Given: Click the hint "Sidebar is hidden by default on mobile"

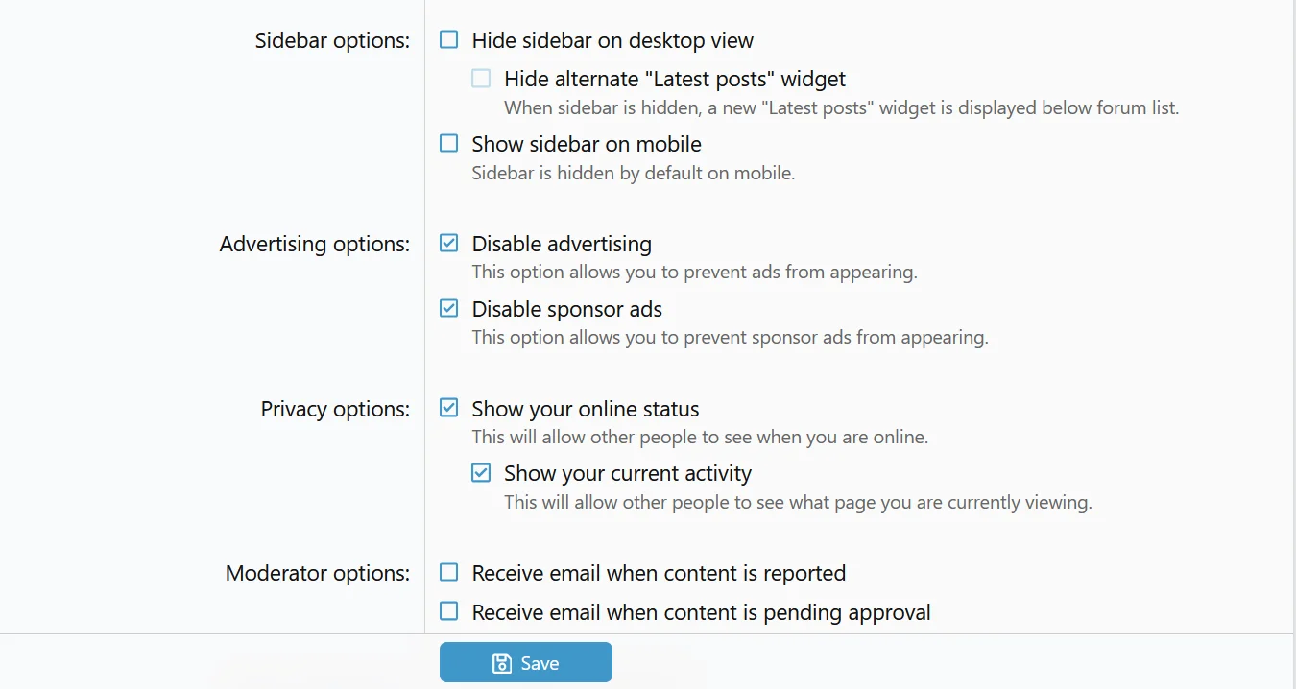Looking at the screenshot, I should click(x=634, y=174).
